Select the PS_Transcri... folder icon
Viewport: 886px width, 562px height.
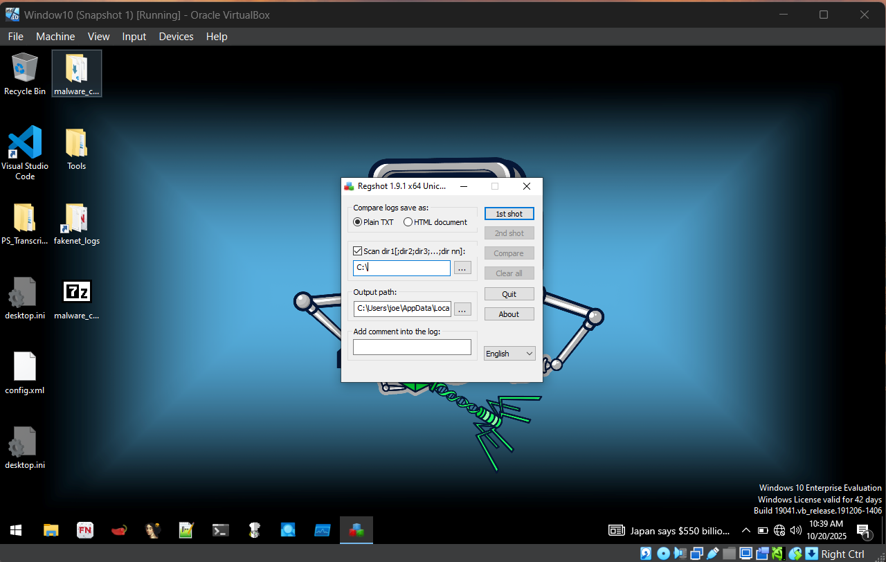25,224
